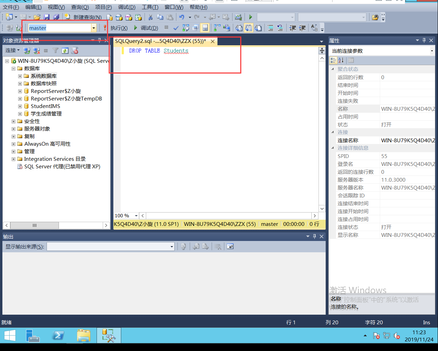Open Server Manager from the taskbar

(x=33, y=336)
